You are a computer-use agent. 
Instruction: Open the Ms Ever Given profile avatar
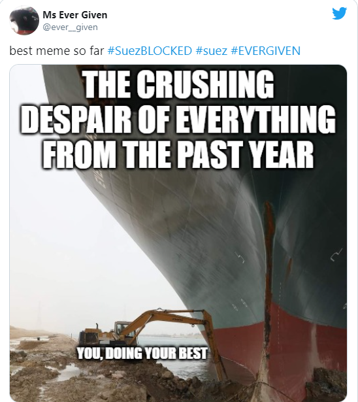pyautogui.click(x=24, y=20)
